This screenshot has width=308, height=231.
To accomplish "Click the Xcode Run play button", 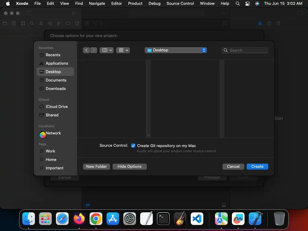I will pos(74,13).
